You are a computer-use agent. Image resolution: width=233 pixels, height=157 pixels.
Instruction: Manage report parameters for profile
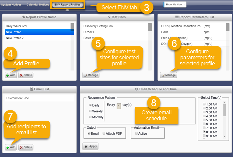pyautogui.click(x=168, y=75)
